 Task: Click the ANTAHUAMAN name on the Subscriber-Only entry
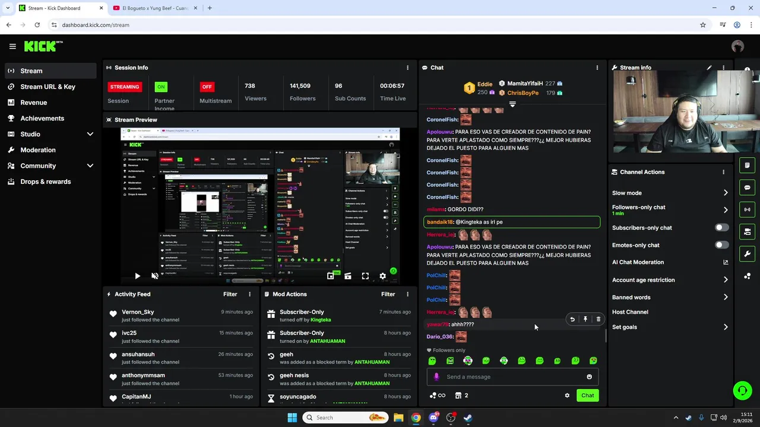coord(327,341)
